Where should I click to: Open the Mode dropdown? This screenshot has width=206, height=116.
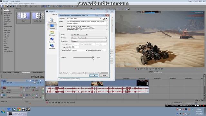tap(86, 35)
